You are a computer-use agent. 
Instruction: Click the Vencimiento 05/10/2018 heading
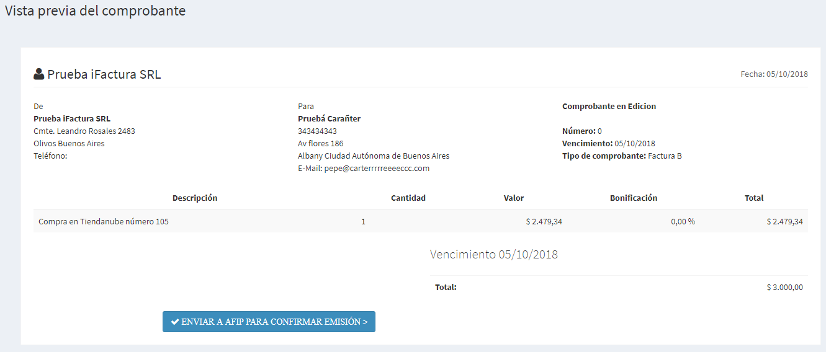tap(494, 255)
